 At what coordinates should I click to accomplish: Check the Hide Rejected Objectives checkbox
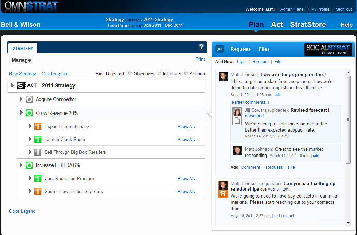pyautogui.click(x=130, y=73)
